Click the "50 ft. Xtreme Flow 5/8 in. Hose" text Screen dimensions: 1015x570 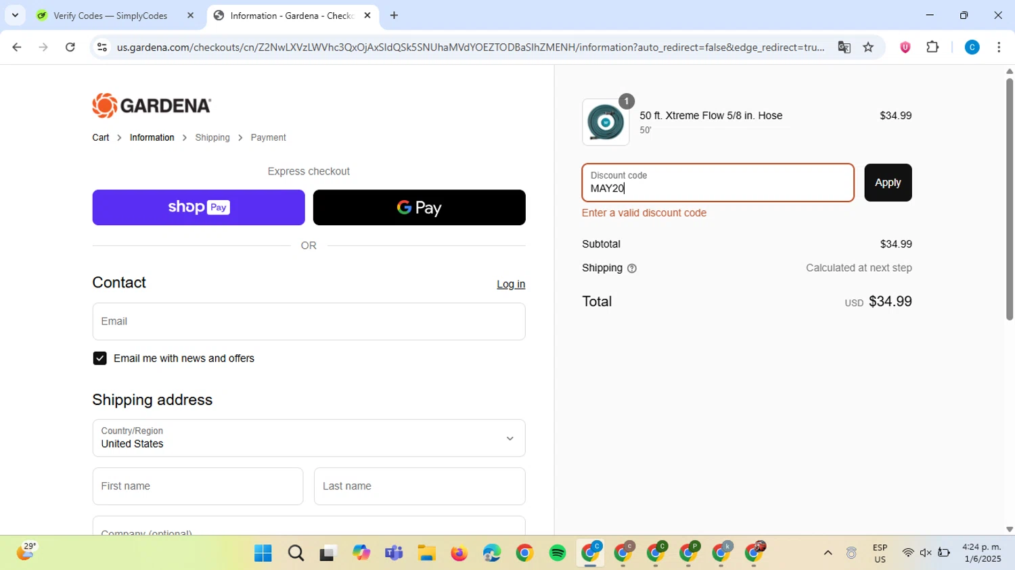click(710, 116)
